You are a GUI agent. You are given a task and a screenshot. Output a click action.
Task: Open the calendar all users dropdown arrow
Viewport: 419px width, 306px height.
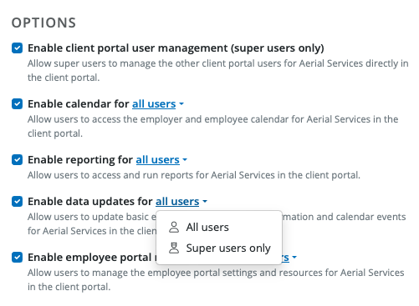pyautogui.click(x=181, y=104)
